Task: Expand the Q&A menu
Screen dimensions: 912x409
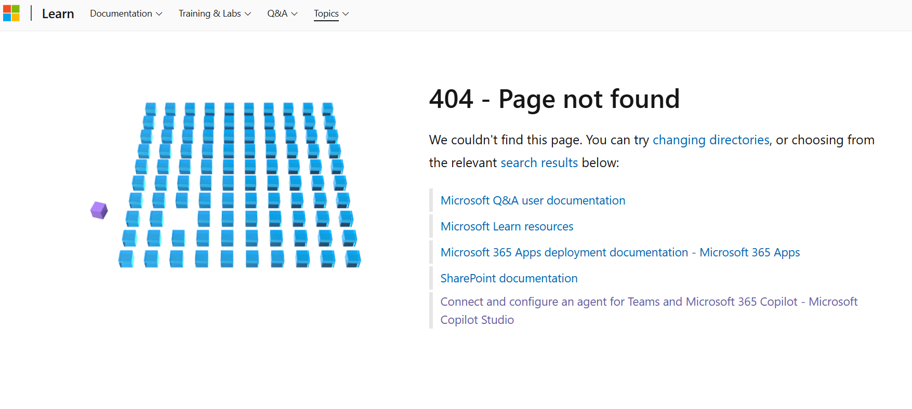Action: [x=283, y=13]
